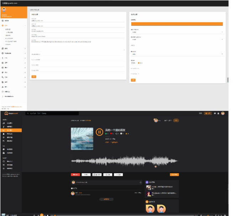Expand the wrench Tools sidebar menu arrow
This screenshot has width=233, height=216.
click(x=25, y=77)
